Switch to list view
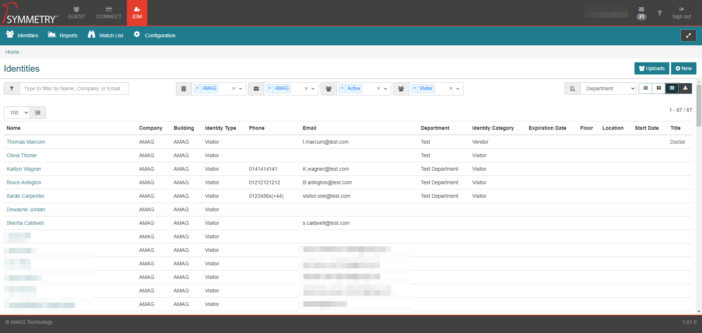The width and height of the screenshot is (702, 333). [645, 88]
